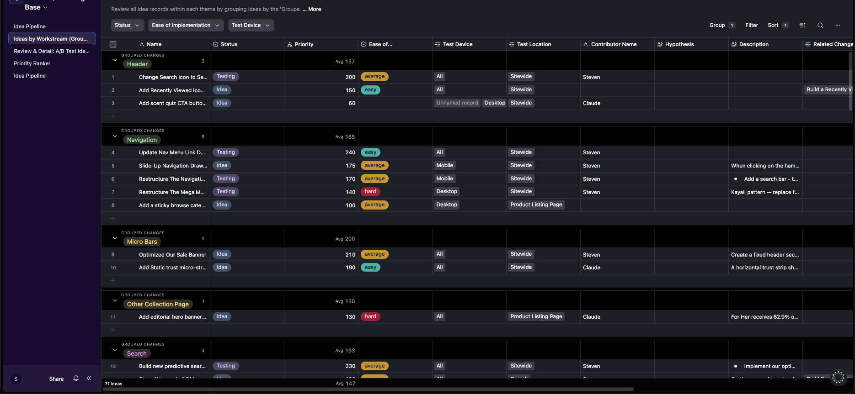Screen dimensions: 855x394
Task: Open Review & Detail: A/B Test view
Action: click(x=52, y=51)
